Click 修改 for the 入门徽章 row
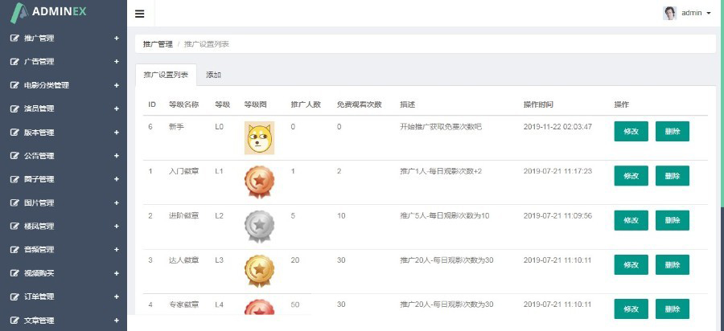724x331 pixels. pos(631,176)
